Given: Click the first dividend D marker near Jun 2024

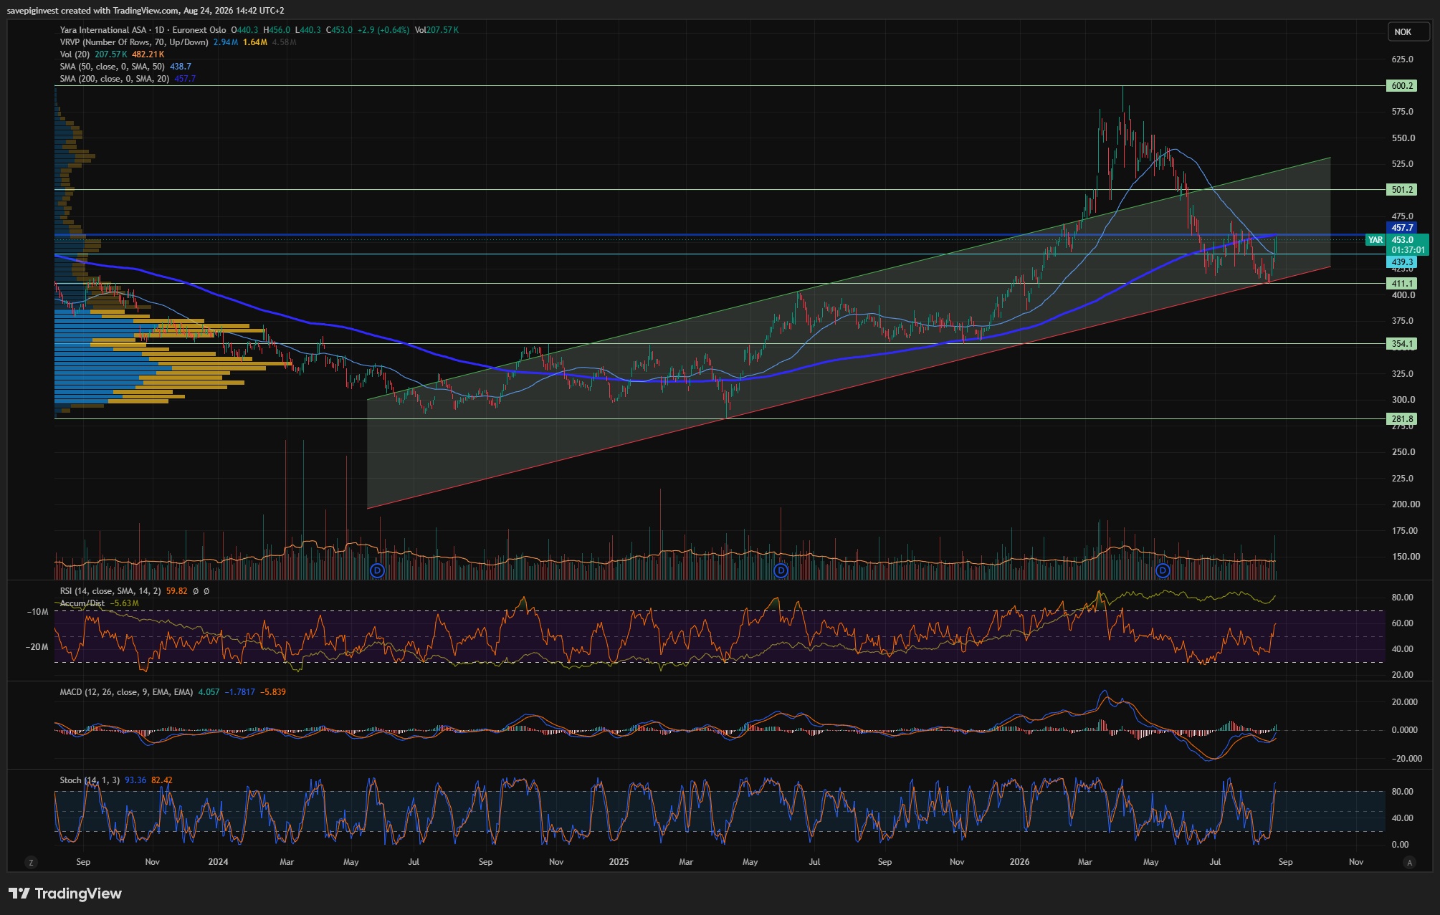Looking at the screenshot, I should 377,570.
